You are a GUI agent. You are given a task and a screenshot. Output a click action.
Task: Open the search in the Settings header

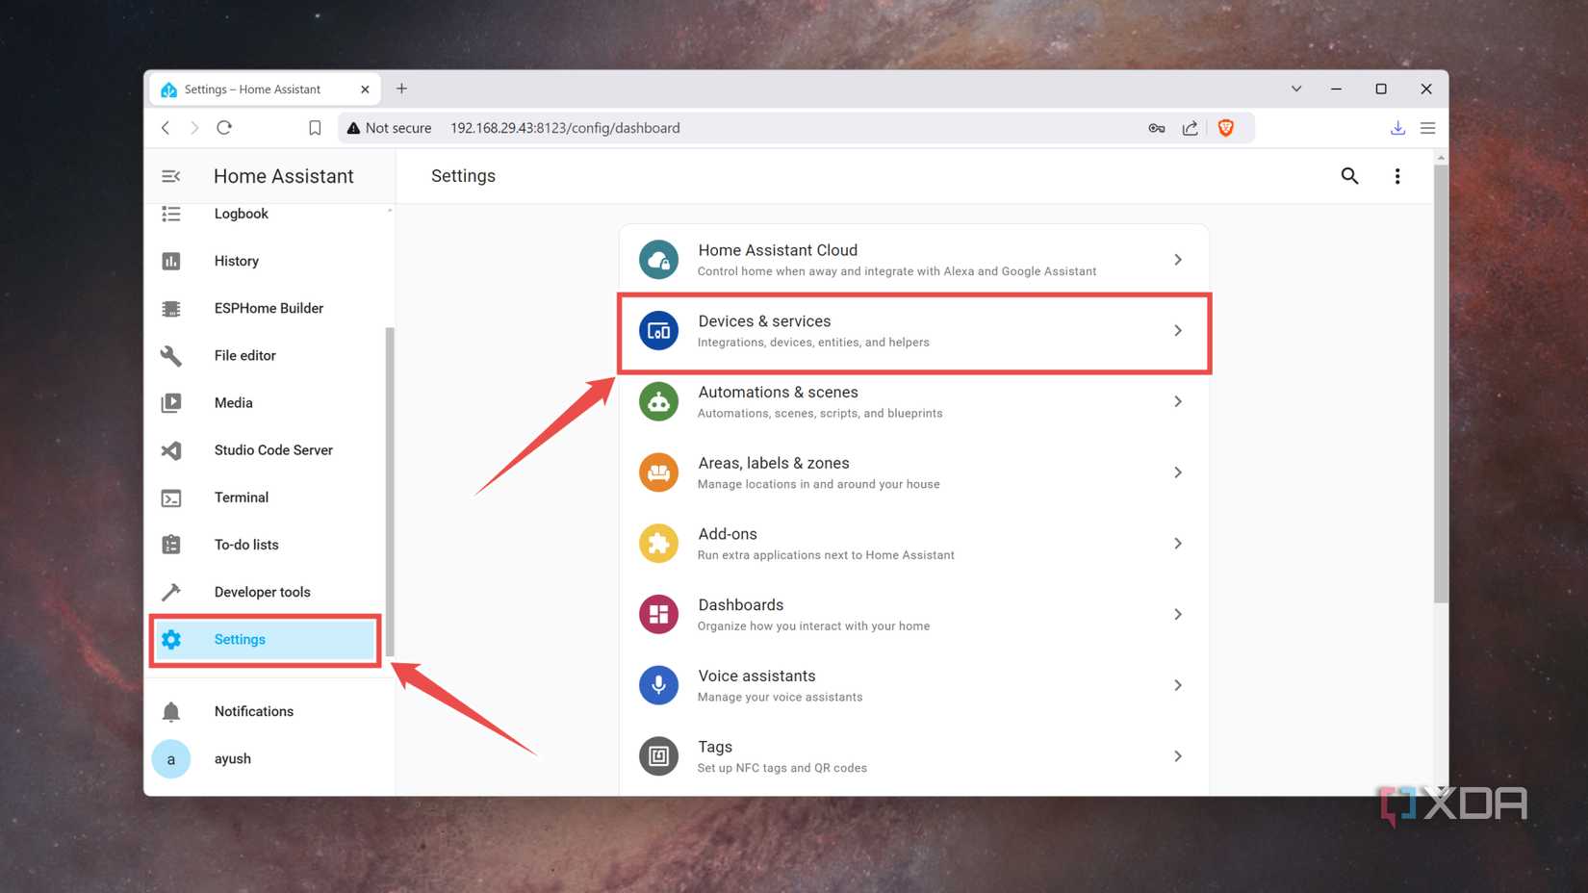click(1349, 176)
